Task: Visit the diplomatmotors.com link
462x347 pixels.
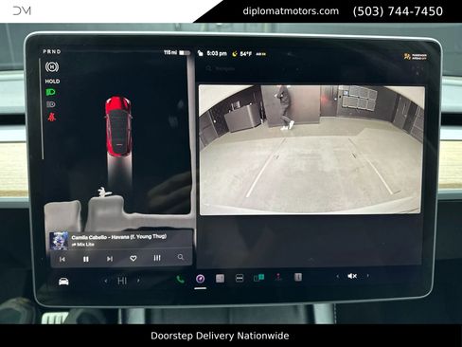Action: (291, 11)
